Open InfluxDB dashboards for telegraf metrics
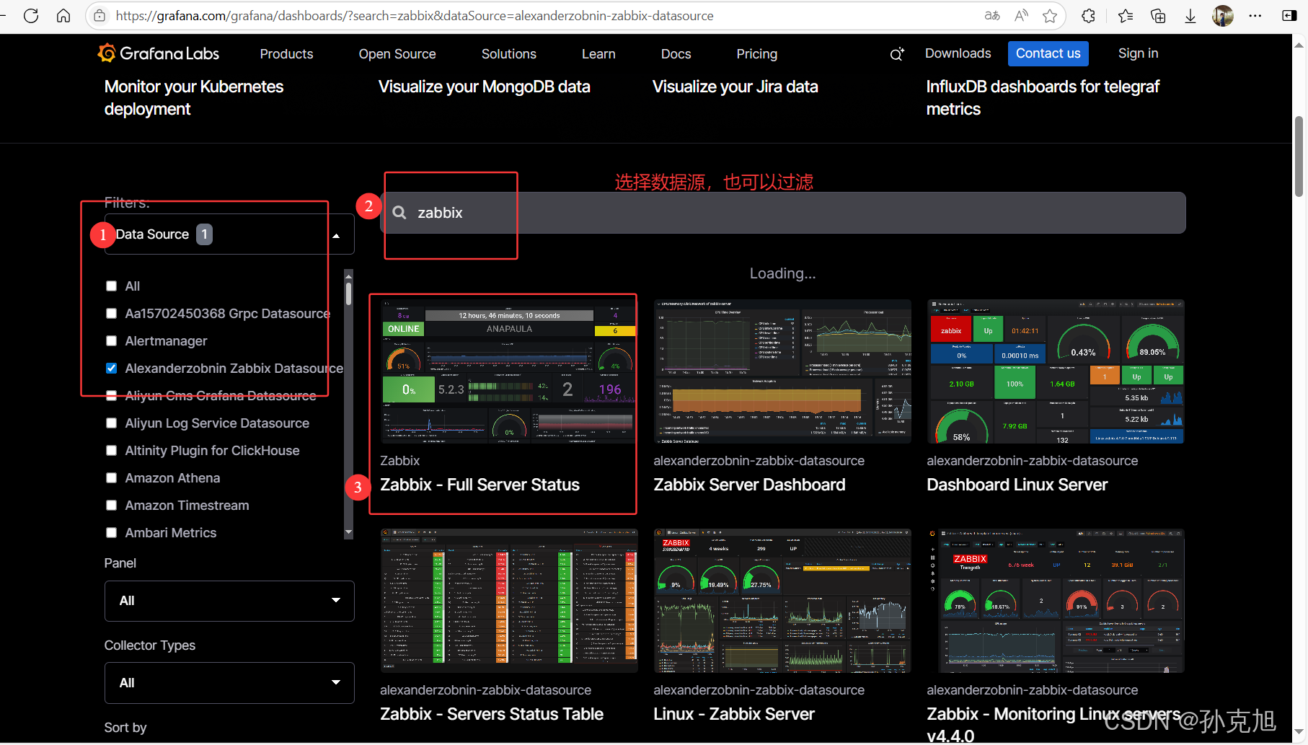The height and width of the screenshot is (745, 1308). (x=1043, y=97)
